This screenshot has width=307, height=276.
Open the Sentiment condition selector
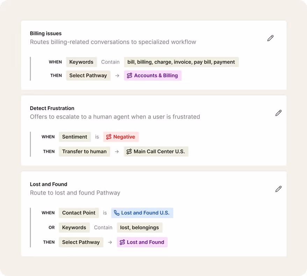coord(74,137)
